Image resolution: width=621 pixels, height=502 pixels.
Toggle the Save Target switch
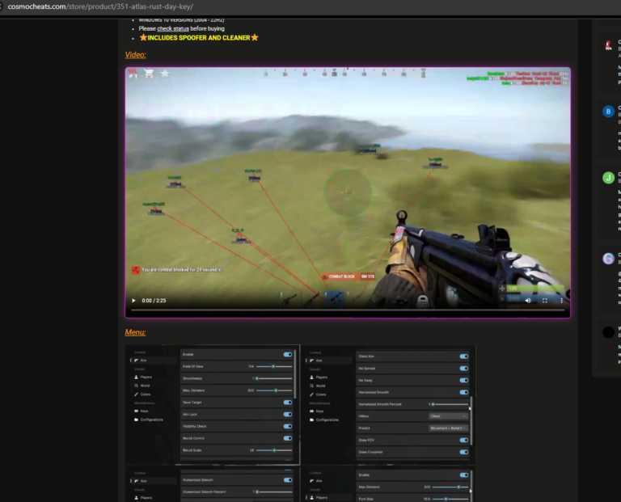(x=288, y=402)
